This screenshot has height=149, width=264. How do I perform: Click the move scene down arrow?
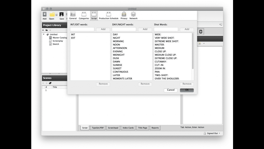tap(43, 83)
